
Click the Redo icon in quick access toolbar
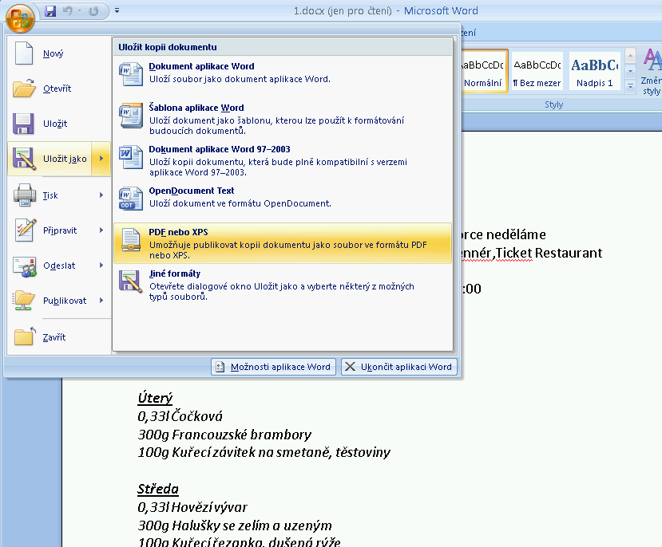[x=93, y=11]
